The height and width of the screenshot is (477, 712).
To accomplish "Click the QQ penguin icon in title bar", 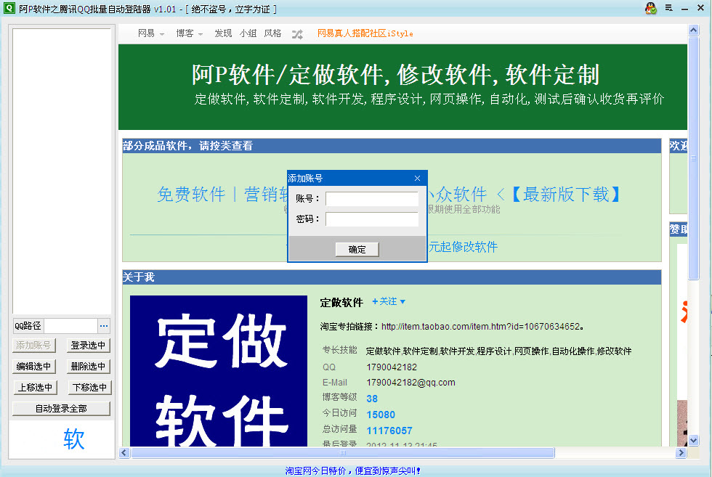I will point(651,8).
